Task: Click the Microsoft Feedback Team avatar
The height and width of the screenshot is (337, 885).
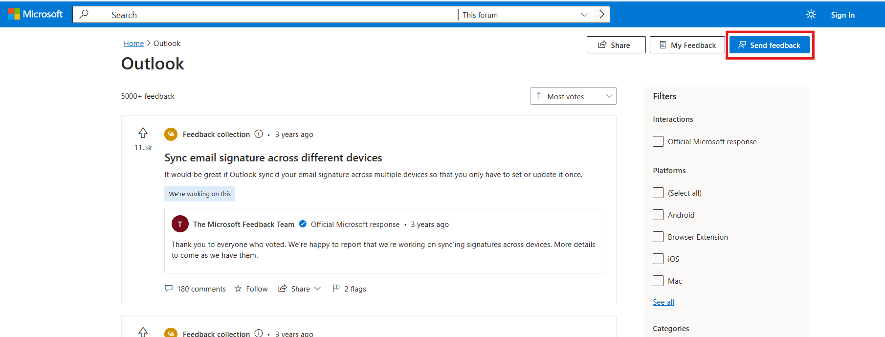Action: (180, 224)
